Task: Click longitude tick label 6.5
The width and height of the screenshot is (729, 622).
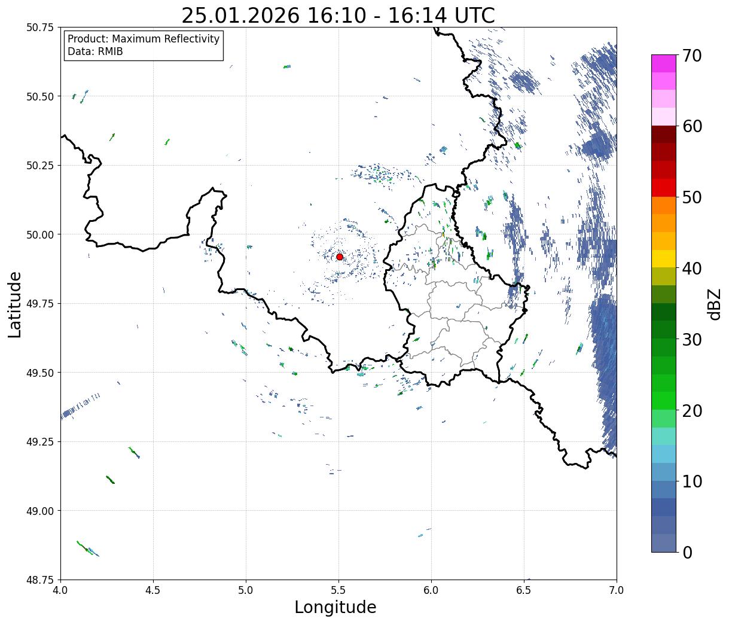Action: click(524, 590)
